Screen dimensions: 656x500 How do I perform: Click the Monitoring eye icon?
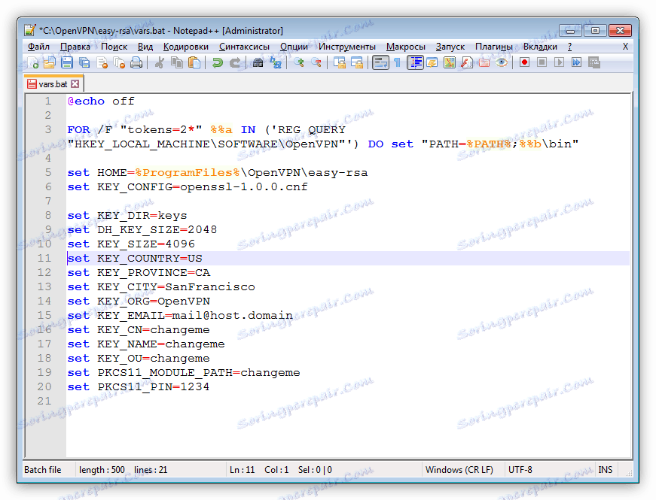pyautogui.click(x=502, y=62)
